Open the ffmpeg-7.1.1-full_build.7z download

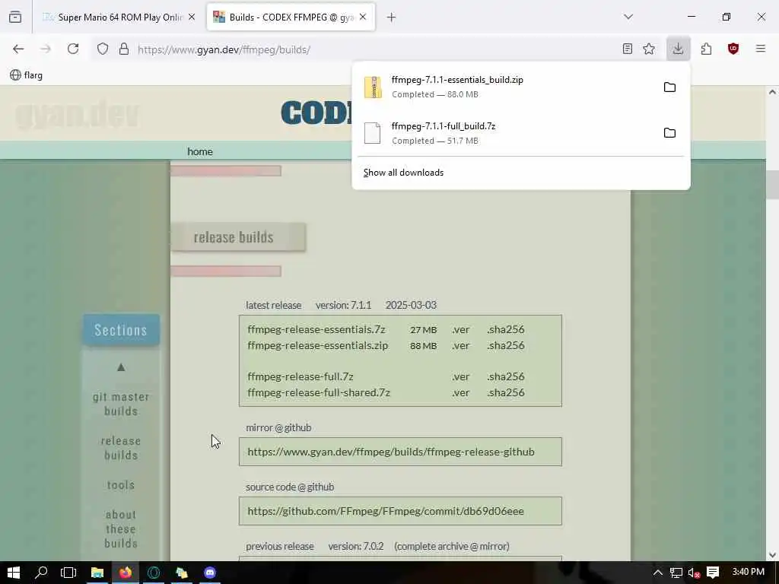(505, 133)
